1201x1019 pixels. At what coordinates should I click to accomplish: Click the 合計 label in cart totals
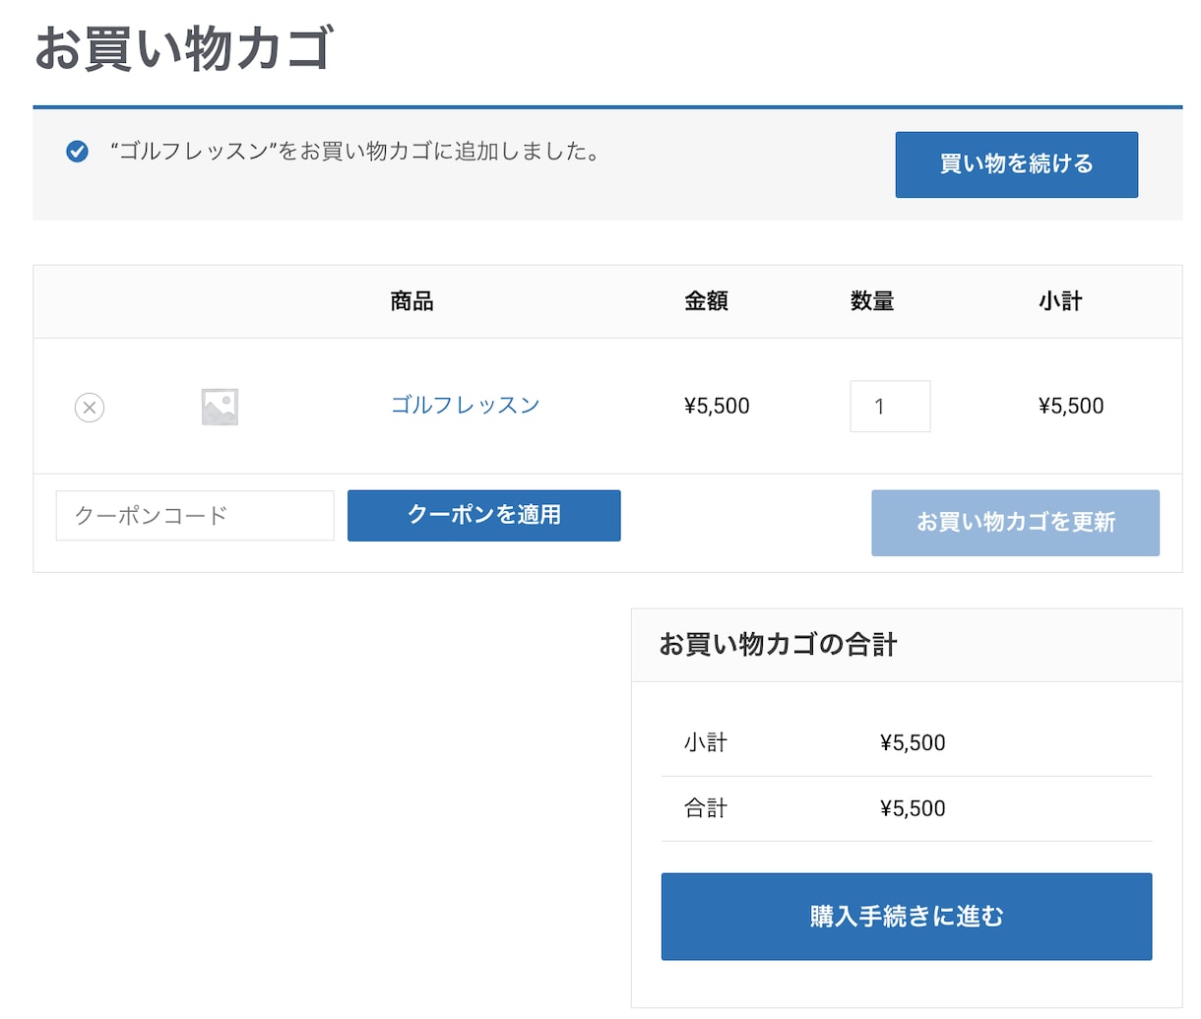[x=706, y=808]
